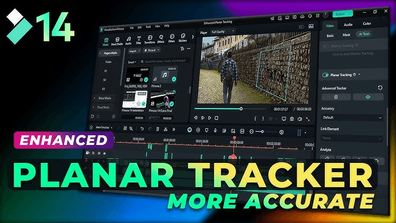Open the Record dropdown

(152, 50)
